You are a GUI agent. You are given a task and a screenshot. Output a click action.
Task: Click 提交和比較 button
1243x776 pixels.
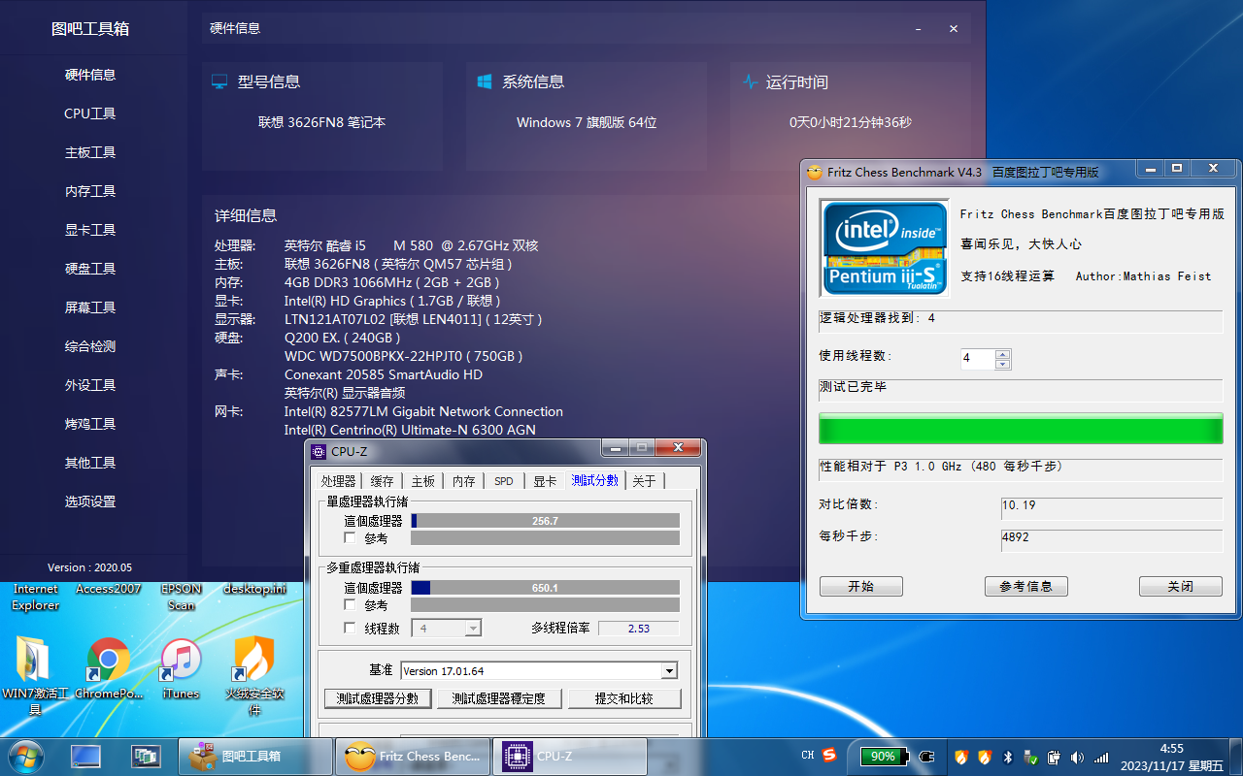(x=624, y=698)
